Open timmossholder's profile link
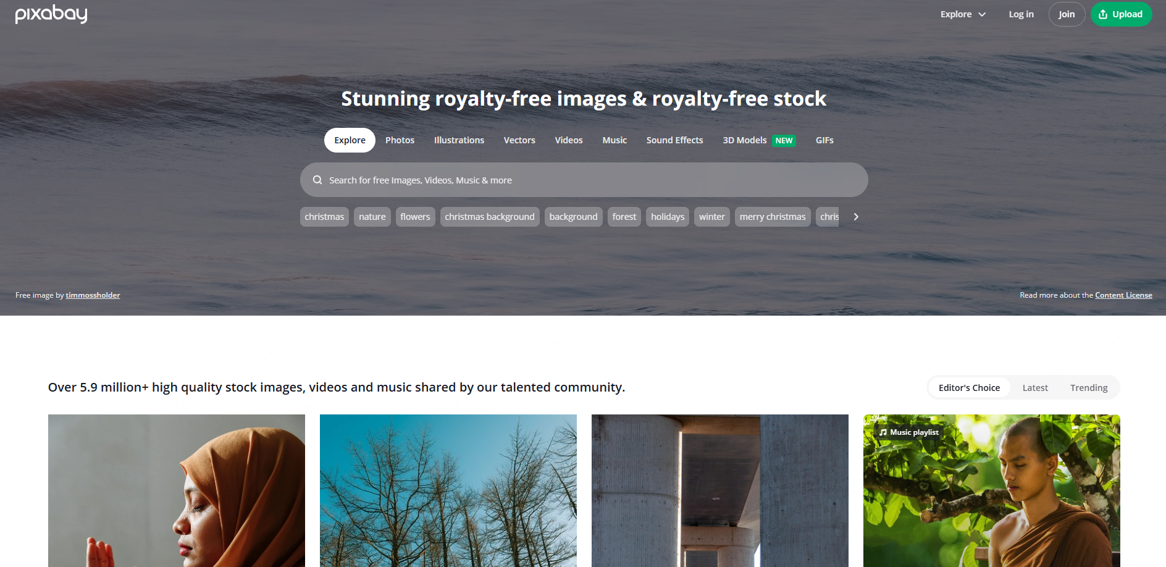 (93, 295)
